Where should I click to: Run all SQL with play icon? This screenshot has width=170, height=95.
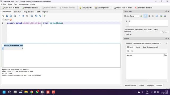pos(19,16)
